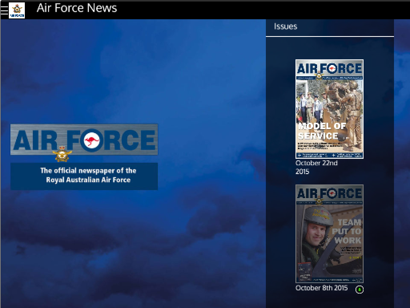Click the October 22nd 2015 date label
This screenshot has height=308, width=410.
point(316,167)
